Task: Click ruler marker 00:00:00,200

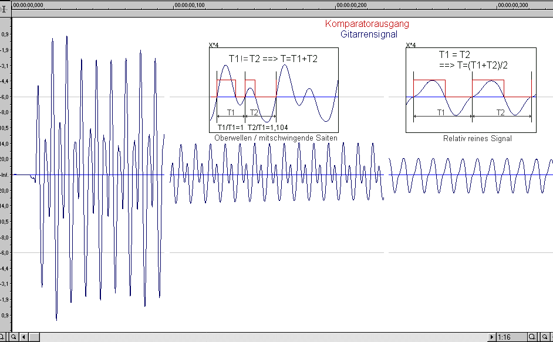Action: pos(351,5)
